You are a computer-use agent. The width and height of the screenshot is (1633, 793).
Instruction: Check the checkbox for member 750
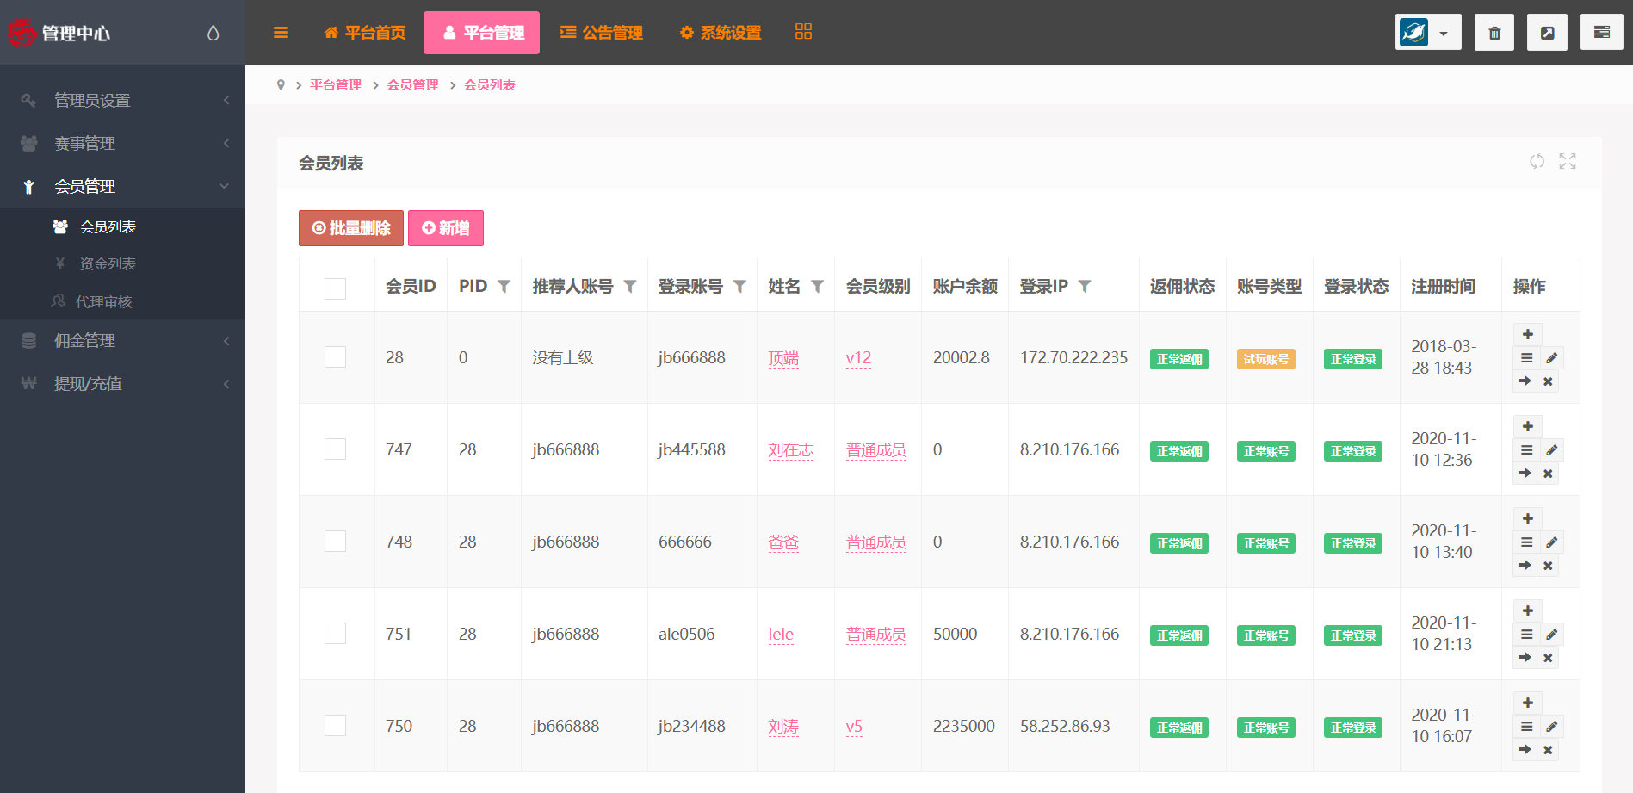(335, 725)
